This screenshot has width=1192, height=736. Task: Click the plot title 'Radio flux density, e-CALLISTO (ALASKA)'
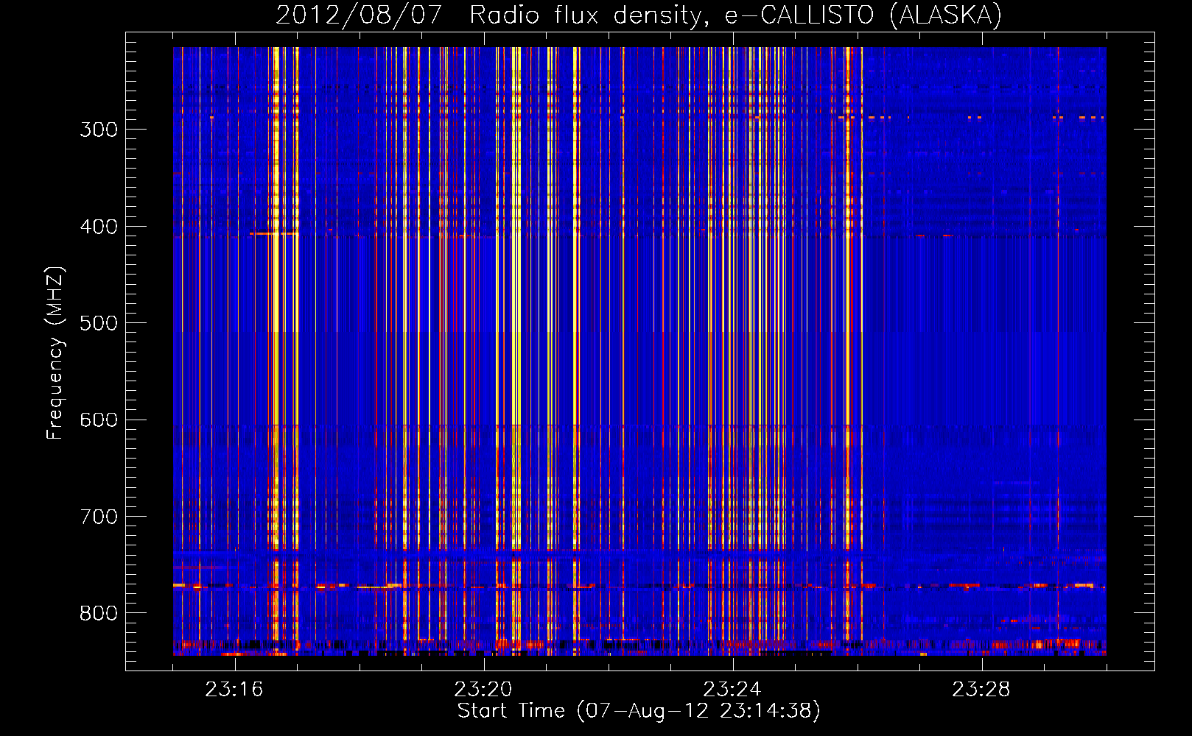(735, 15)
